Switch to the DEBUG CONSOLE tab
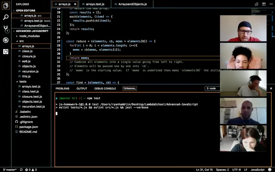 [x=105, y=88]
